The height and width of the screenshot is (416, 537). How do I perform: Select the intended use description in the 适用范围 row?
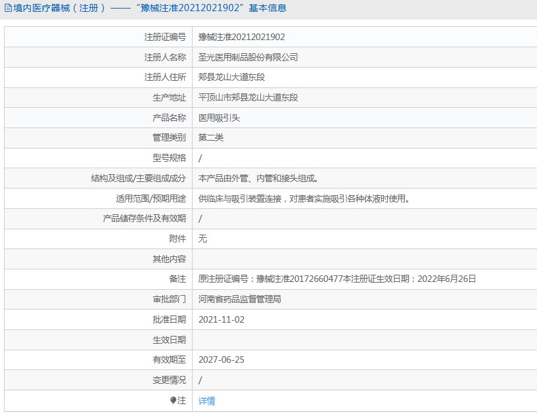click(304, 198)
